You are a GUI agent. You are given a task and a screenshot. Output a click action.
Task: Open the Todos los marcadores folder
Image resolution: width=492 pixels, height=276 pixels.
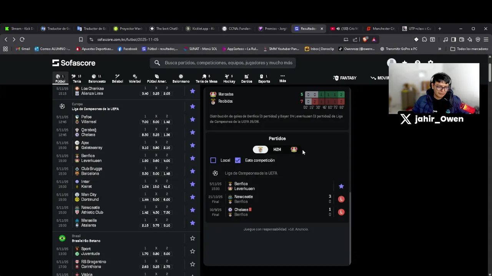click(x=469, y=49)
